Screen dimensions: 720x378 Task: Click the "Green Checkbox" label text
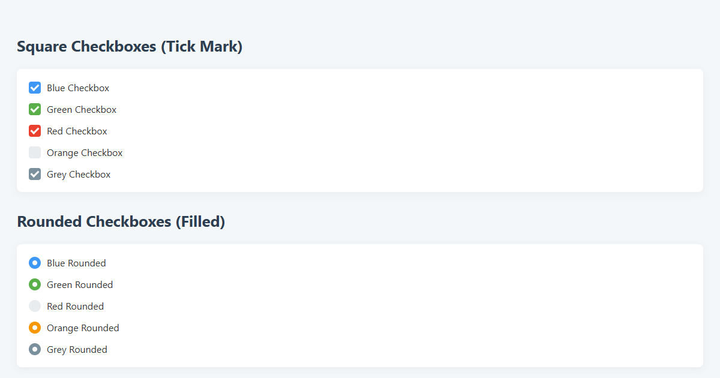pos(82,110)
